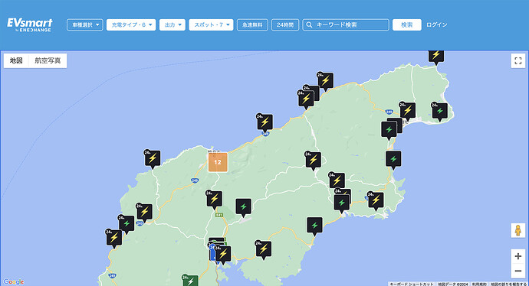
Task: Expand the 充電タイプ・6 filter dropdown
Action: [131, 25]
